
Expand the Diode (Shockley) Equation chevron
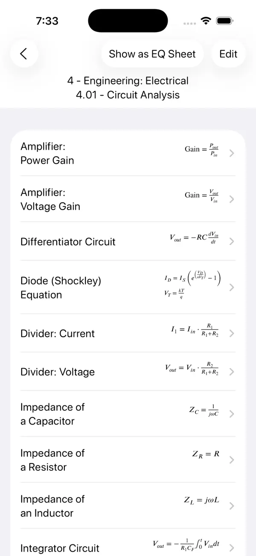tap(232, 287)
